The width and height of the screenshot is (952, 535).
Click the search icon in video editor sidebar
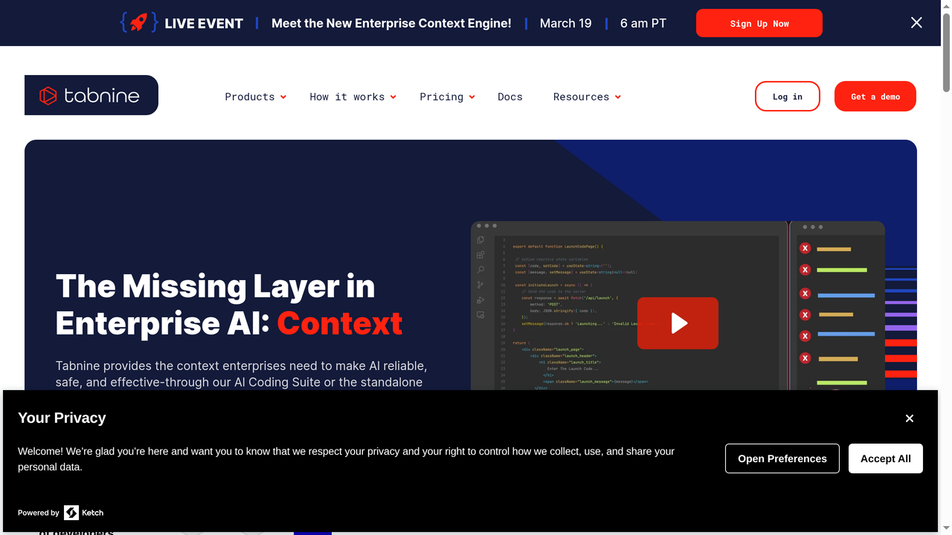[480, 270]
